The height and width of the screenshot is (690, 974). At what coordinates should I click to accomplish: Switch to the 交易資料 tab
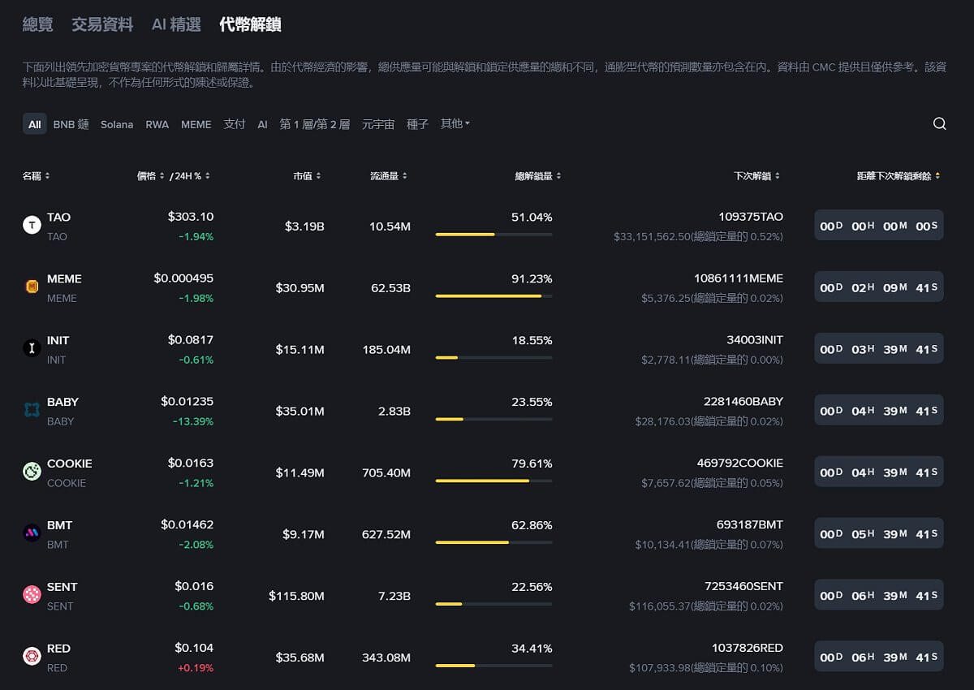102,25
